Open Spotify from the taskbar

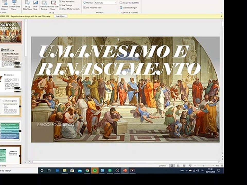click(x=95, y=171)
